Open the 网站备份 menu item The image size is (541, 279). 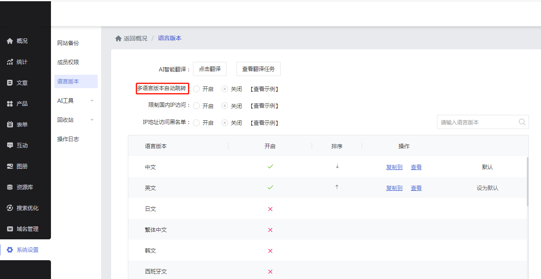(68, 43)
